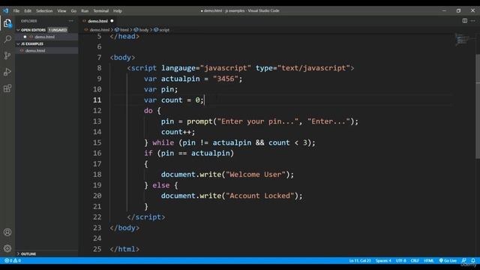
Task: Click Go Live in the status bar
Action: 448,260
